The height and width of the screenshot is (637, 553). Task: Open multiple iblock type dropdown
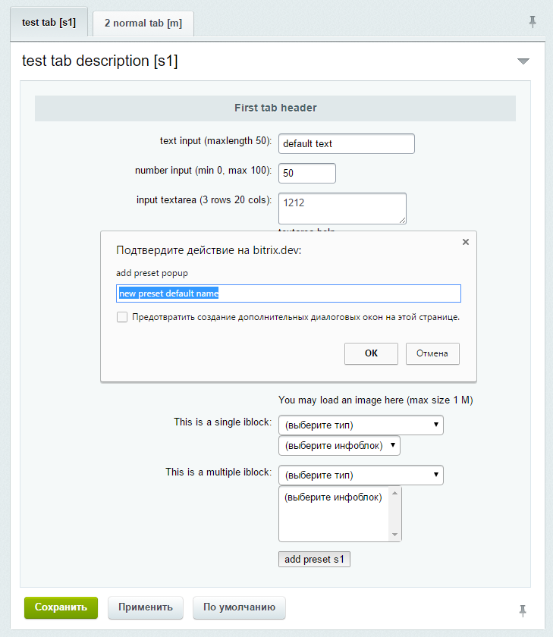361,475
